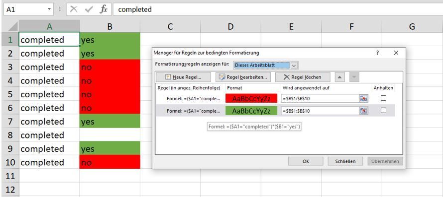The image size is (443, 197).
Task: Click 'Regel (in angez. Reihenfolge)' column header
Action: point(189,88)
